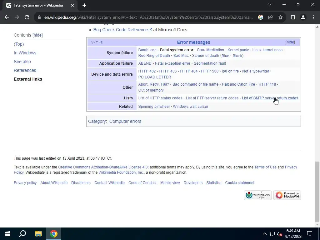Screen dimensions: 320x240
Task: Hide the Error messages navbox
Action: pyautogui.click(x=290, y=42)
